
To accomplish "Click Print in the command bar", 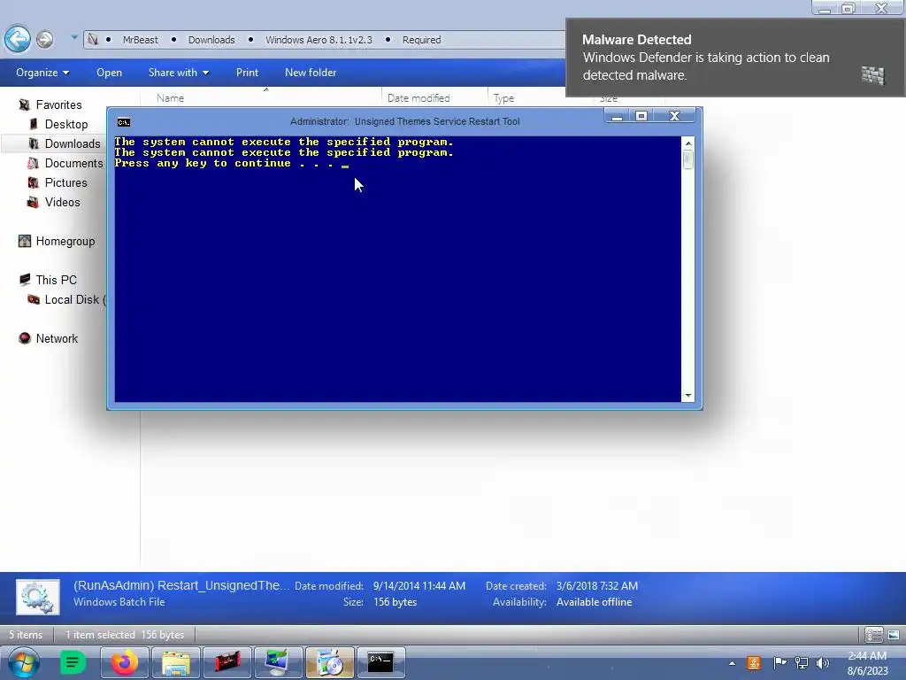I will click(x=248, y=73).
